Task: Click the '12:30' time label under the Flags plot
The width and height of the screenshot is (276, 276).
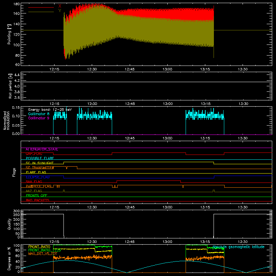Action: (92, 207)
